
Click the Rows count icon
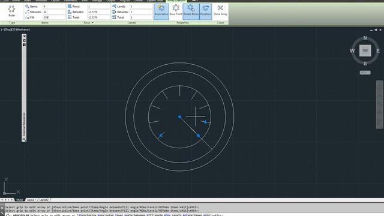pyautogui.click(x=70, y=7)
